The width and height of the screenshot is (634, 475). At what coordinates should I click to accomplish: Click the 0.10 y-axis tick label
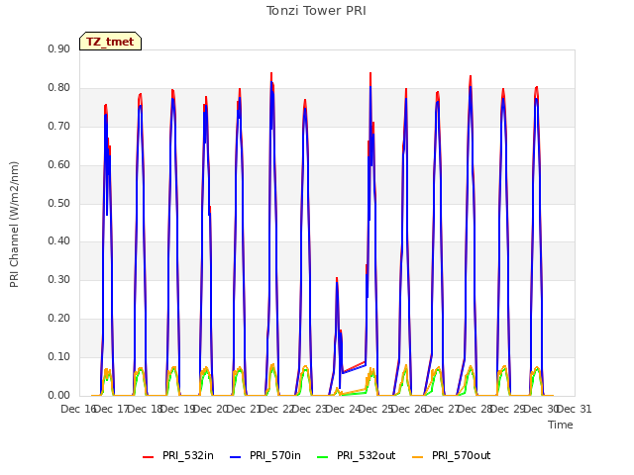[x=59, y=356]
